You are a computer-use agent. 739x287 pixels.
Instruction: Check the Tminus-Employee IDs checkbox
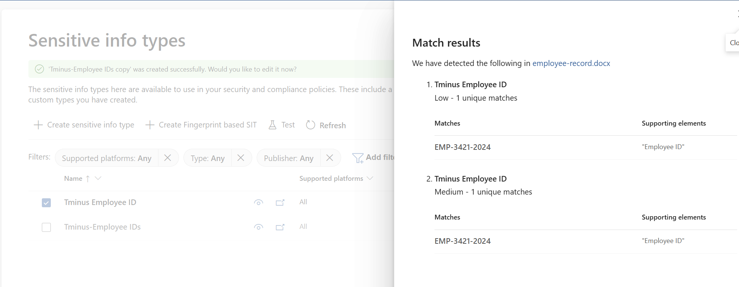point(46,227)
